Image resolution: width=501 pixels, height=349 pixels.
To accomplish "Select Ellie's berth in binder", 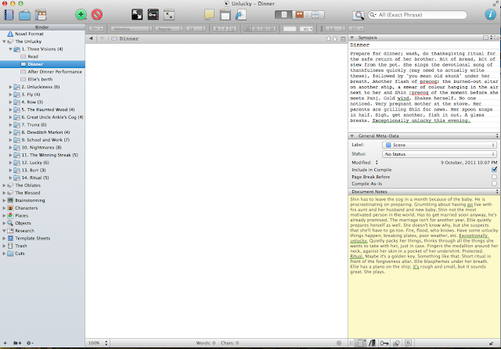I will pos(40,79).
